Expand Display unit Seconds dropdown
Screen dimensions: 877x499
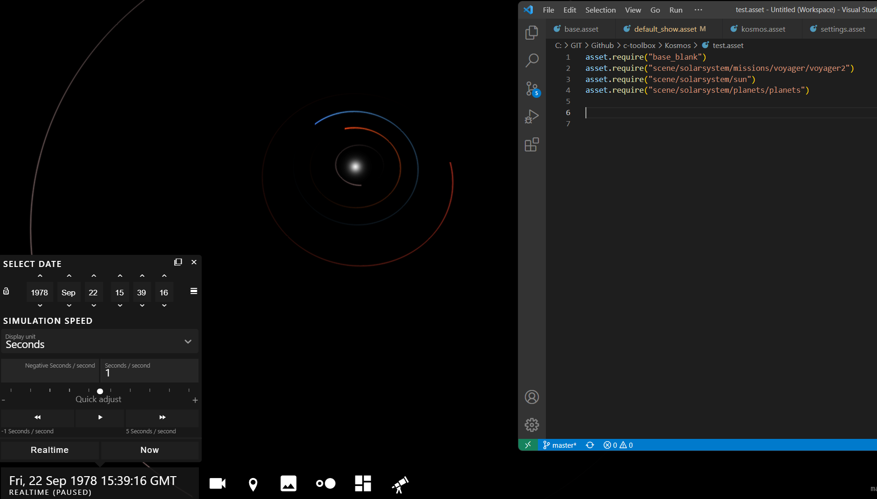coord(100,342)
